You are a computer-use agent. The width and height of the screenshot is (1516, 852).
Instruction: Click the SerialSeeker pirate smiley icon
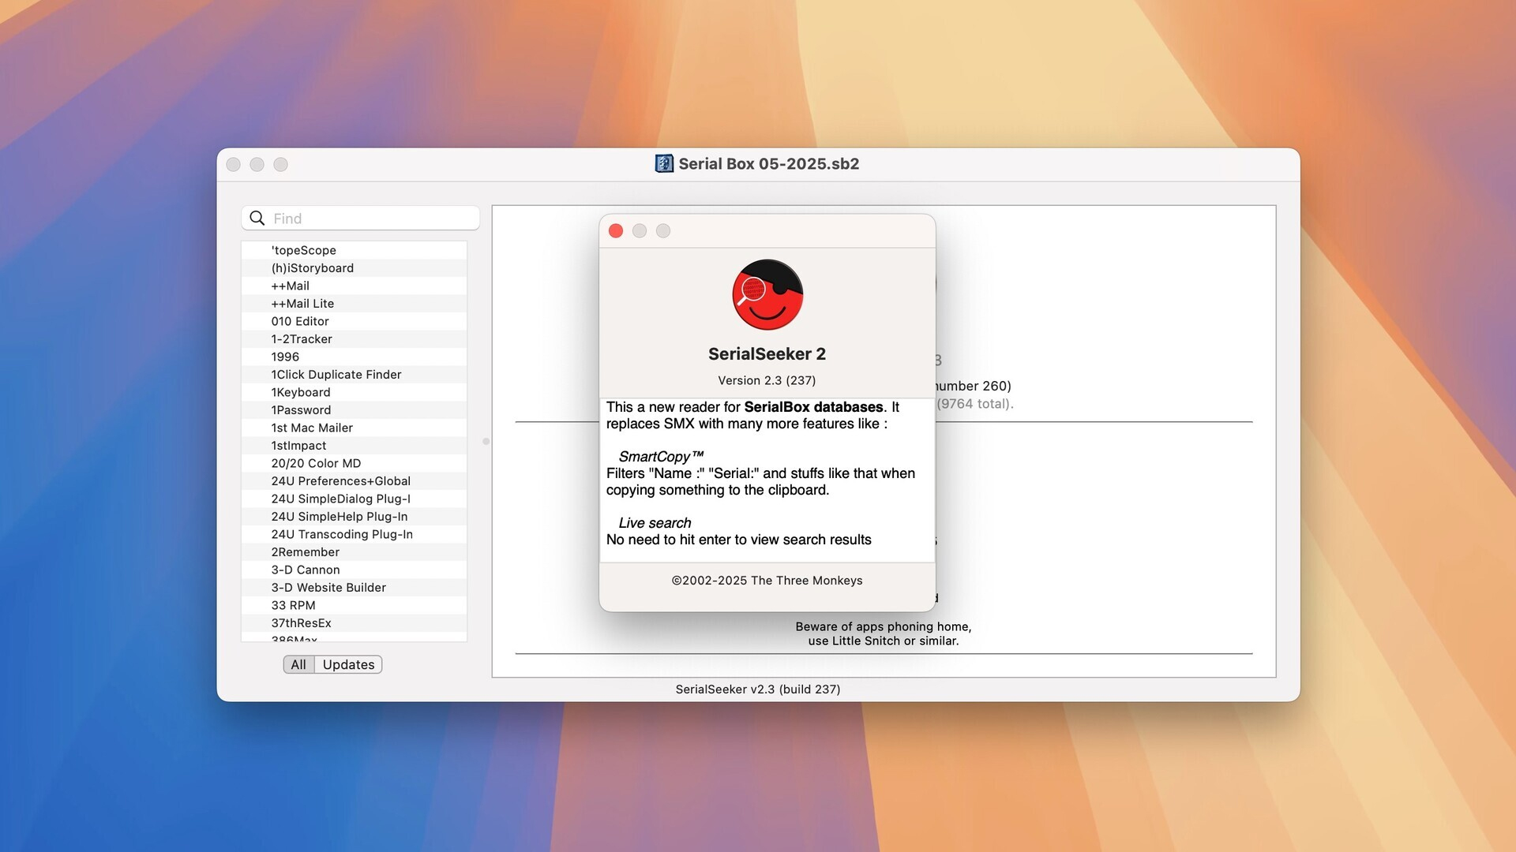click(767, 294)
